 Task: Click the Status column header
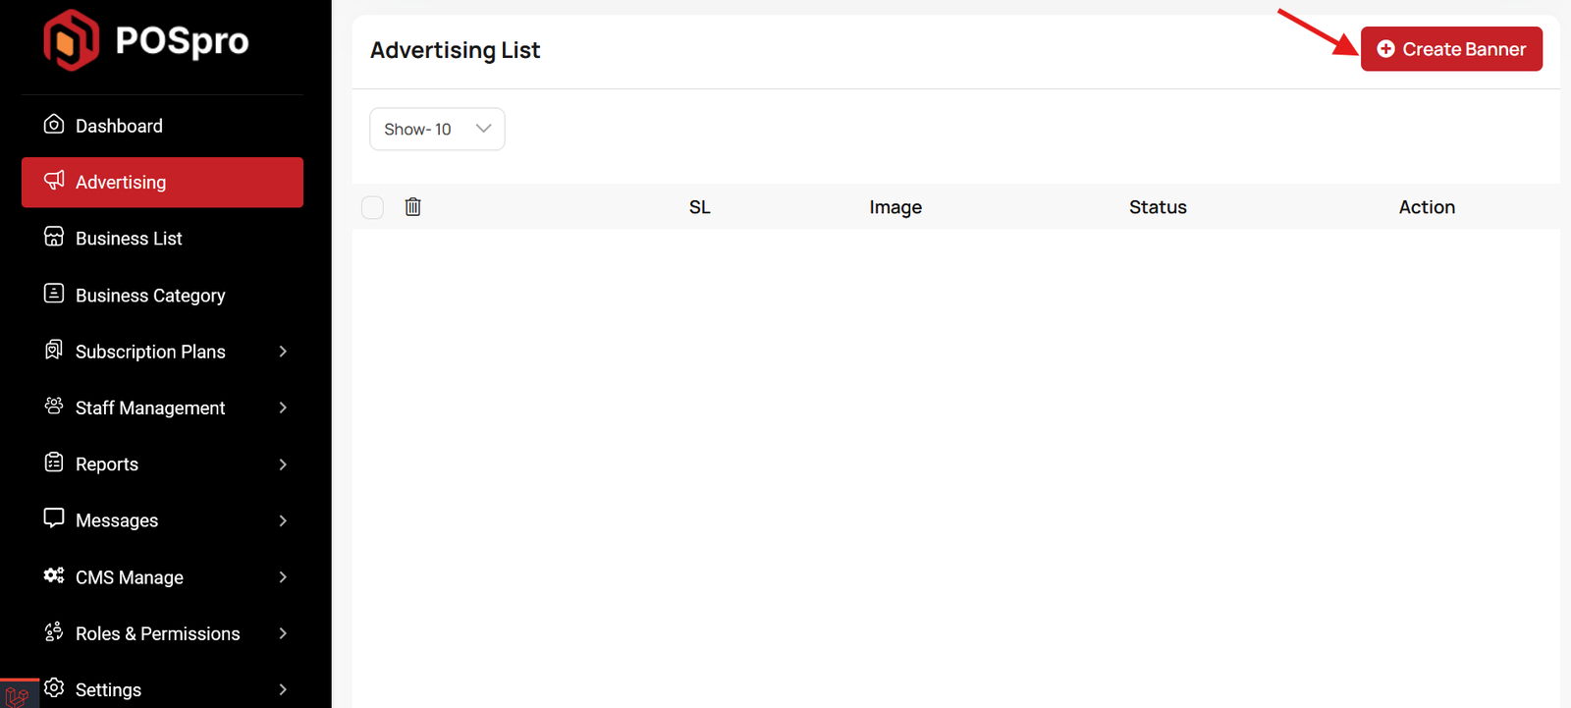(x=1158, y=207)
